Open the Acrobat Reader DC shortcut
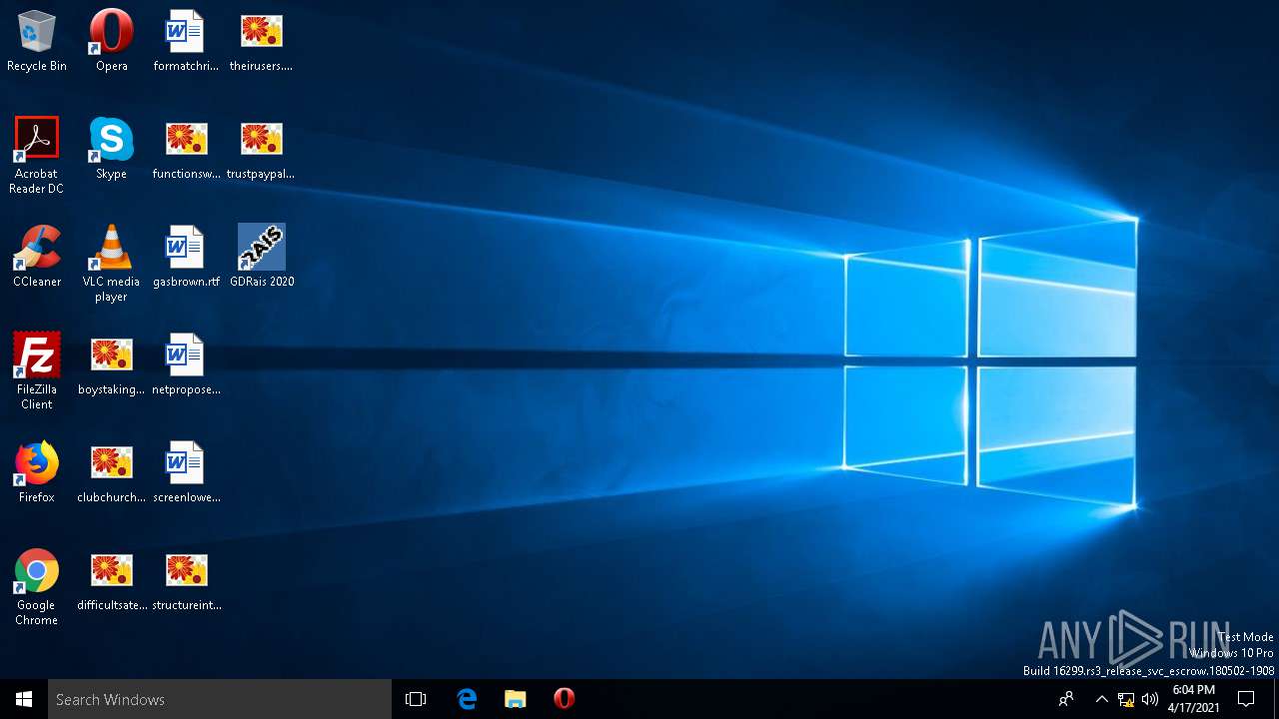 pyautogui.click(x=37, y=156)
